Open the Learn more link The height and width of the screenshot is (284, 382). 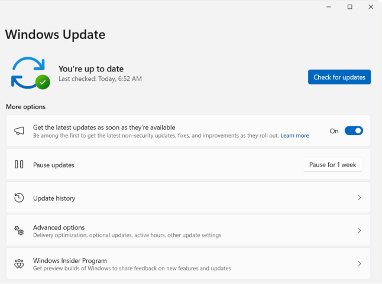point(294,136)
